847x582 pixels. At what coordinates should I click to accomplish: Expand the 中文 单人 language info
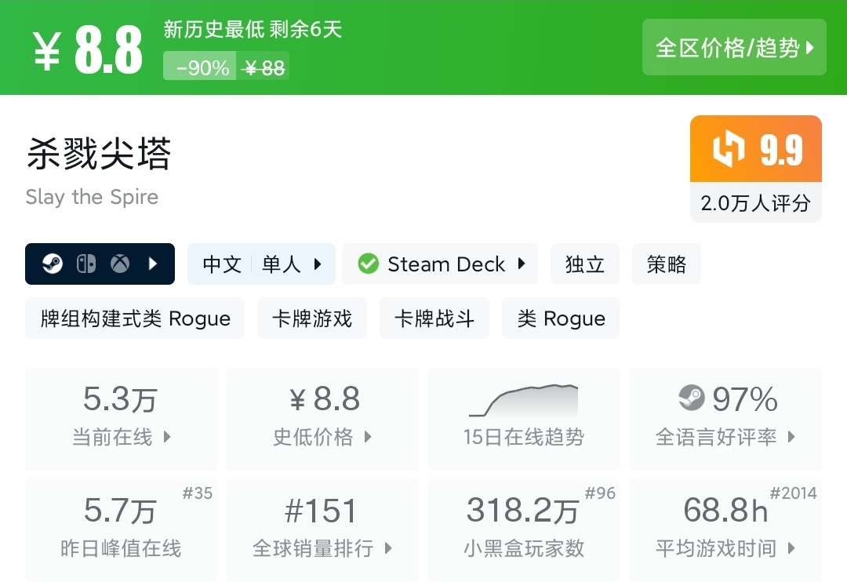[261, 264]
